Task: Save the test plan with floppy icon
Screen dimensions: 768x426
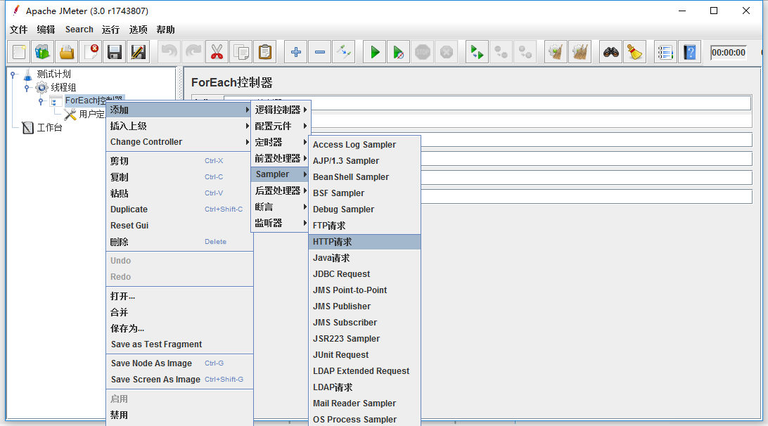Action: (x=115, y=52)
